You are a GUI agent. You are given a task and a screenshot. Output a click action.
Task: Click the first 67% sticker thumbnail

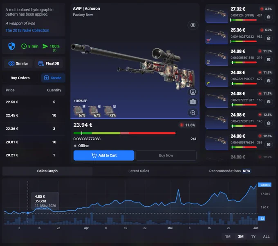pyautogui.click(x=79, y=111)
